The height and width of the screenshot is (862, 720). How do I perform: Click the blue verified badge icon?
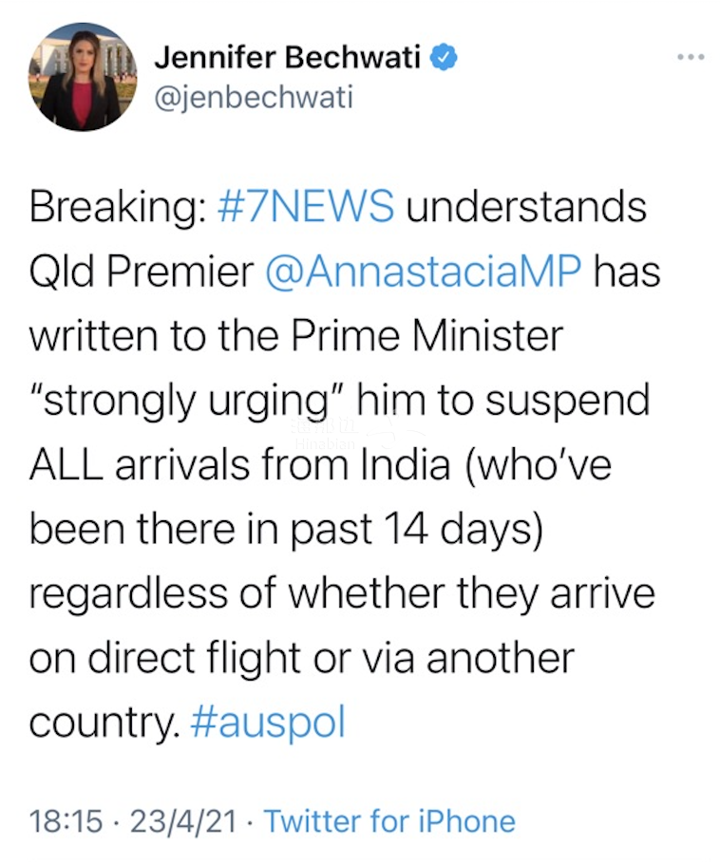coord(444,57)
